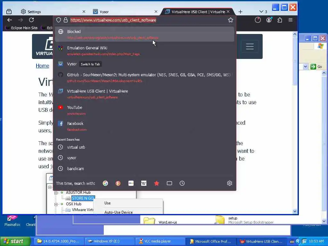Collapse the ASUSTOR Hub tree node
Screen dimensions: 328x246
coord(56,193)
